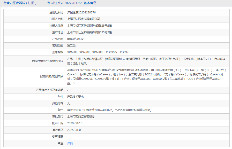
Task: Click the 生产地址 label
Action: tap(58, 32)
